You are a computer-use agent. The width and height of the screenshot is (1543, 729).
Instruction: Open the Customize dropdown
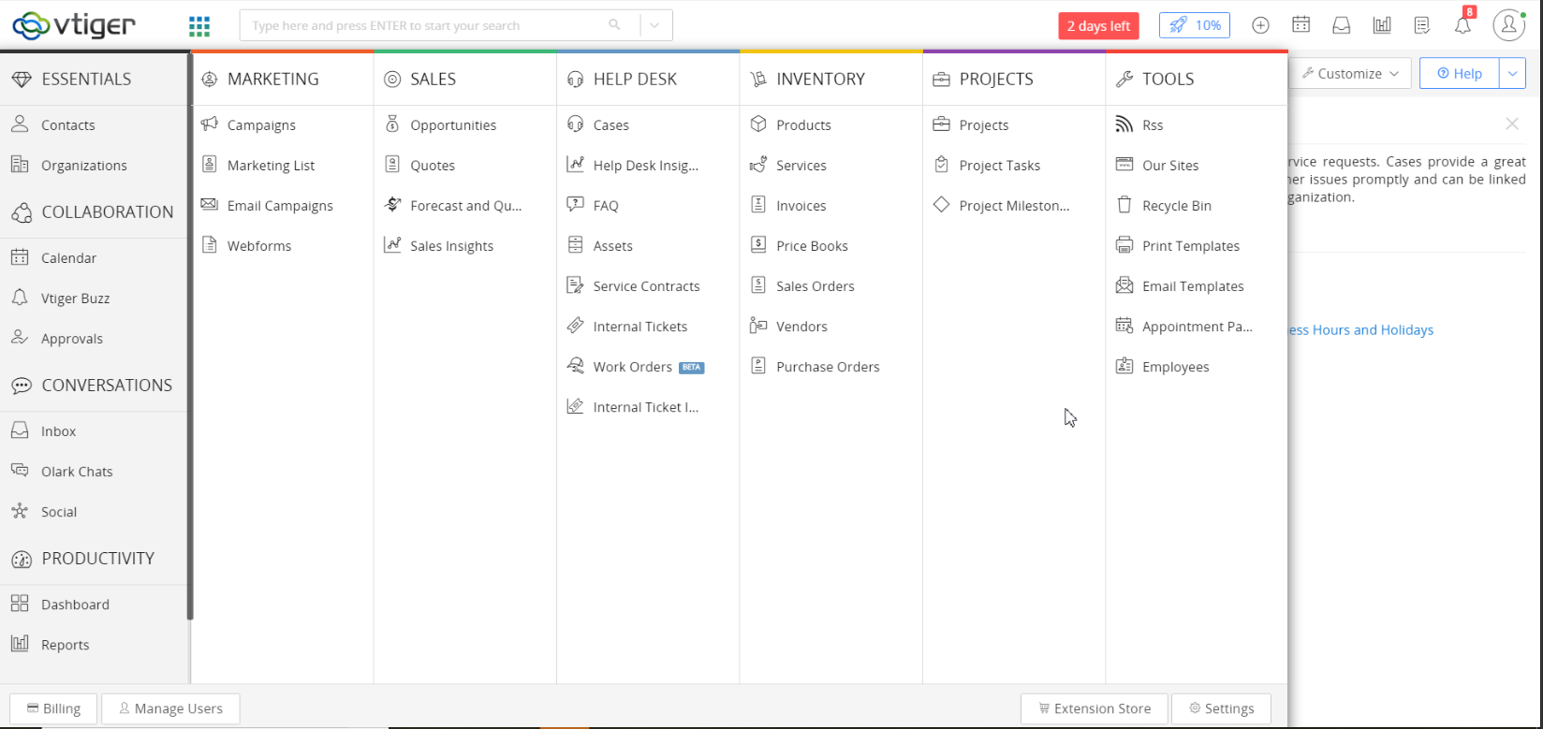1349,73
